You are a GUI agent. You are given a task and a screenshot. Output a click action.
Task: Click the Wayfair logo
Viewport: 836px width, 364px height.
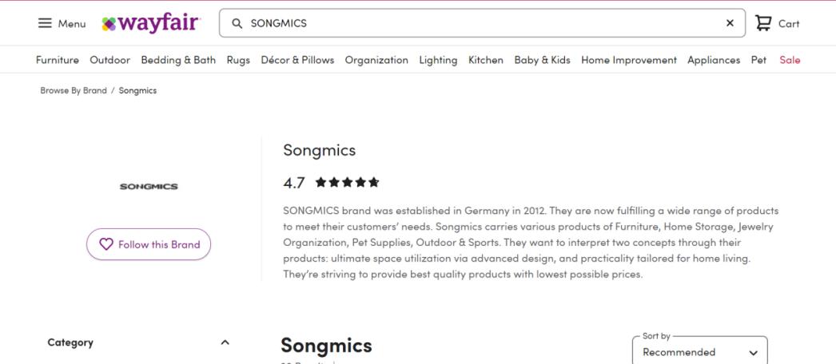(x=152, y=23)
